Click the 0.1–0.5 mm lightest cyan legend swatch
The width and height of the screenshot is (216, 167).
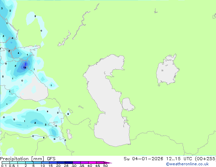[x=6, y=163]
